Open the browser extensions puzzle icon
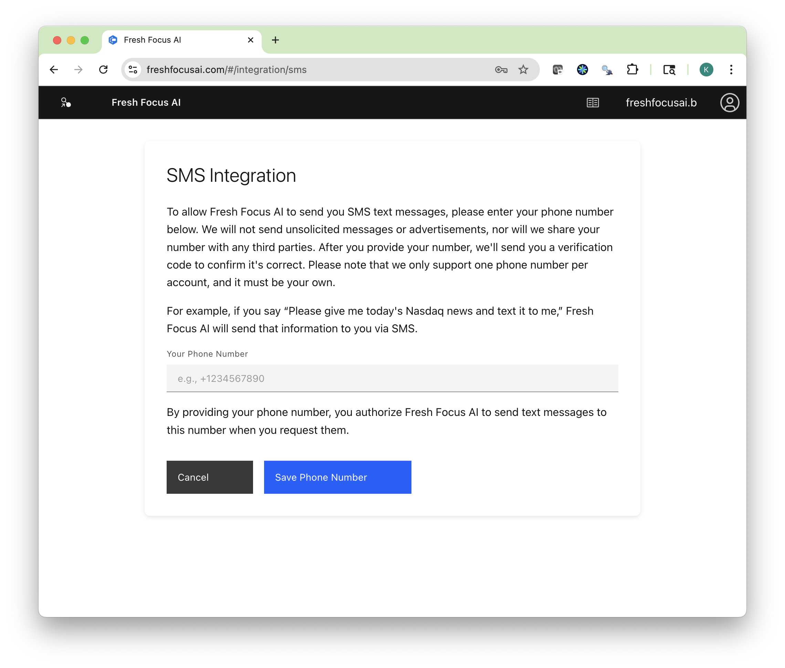This screenshot has height=668, width=785. (633, 69)
